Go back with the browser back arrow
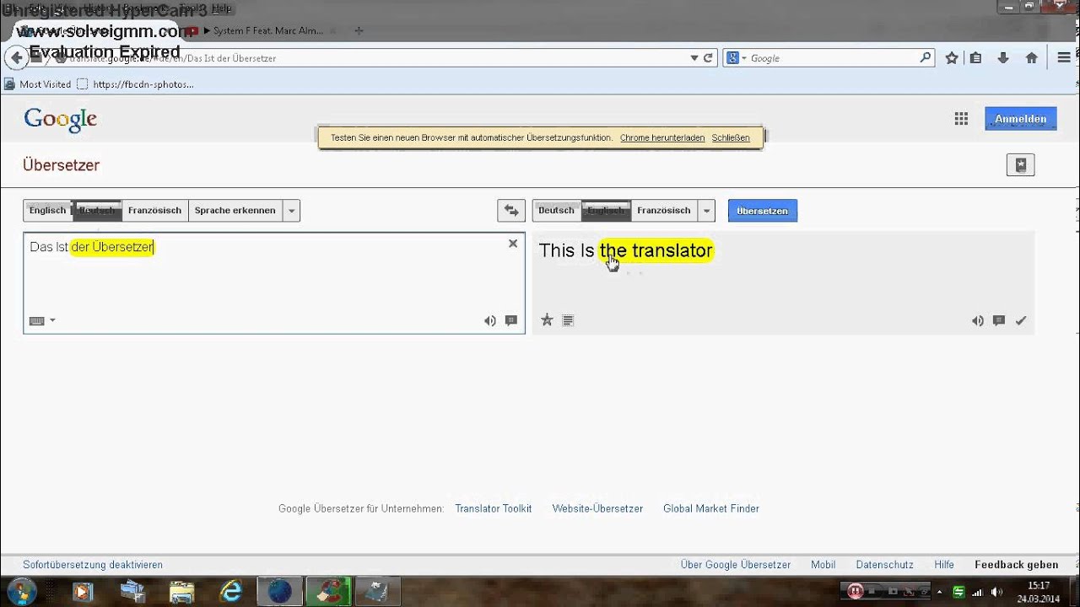 (16, 58)
